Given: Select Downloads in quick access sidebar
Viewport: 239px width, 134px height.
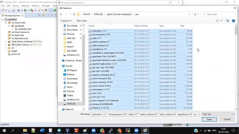Looking at the screenshot, I should 72,26.
